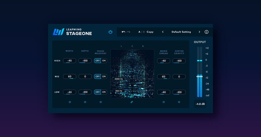Switch Low Phase Recovery to OFF
Image resolution: width=261 pixels, height=137 pixels.
coord(98,92)
